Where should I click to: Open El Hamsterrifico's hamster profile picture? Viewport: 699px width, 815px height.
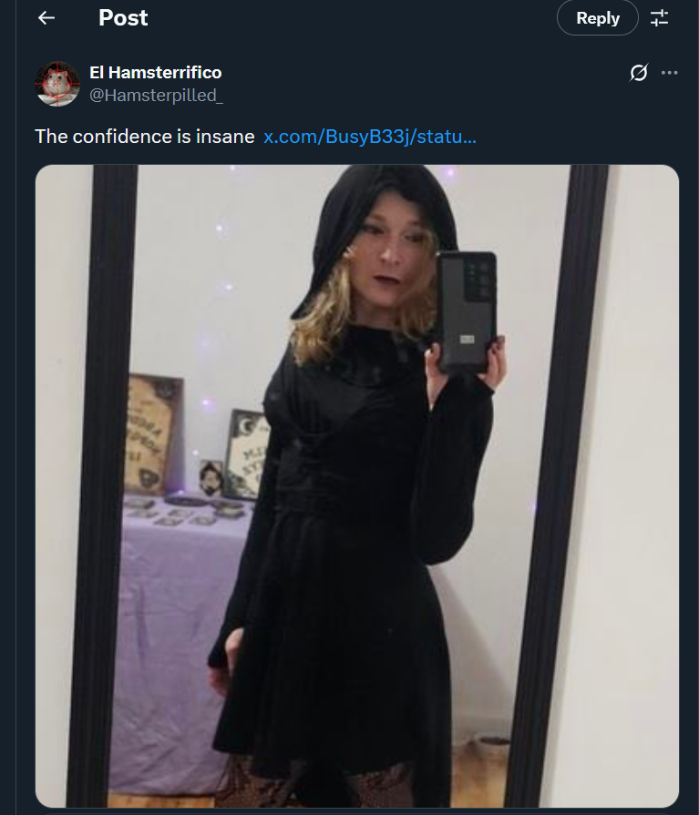point(57,84)
